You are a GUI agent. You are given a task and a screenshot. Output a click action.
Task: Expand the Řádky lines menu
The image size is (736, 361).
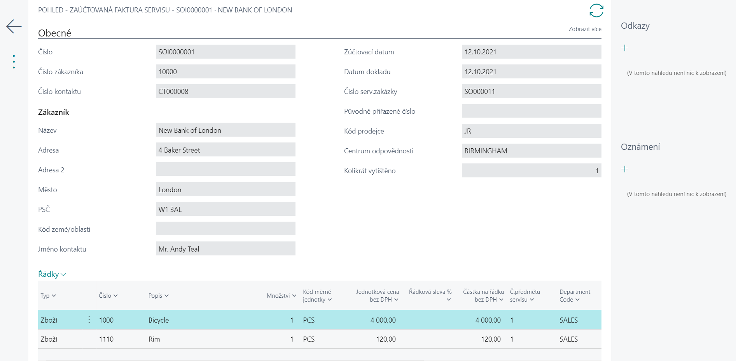[x=52, y=274]
